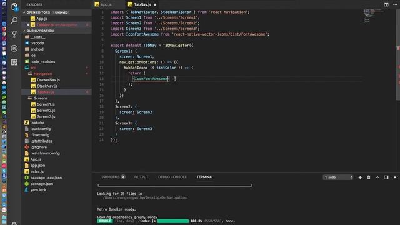The width and height of the screenshot is (400, 225).
Task: Select TabNav.js in the Navigation folder
Action: pos(56,92)
